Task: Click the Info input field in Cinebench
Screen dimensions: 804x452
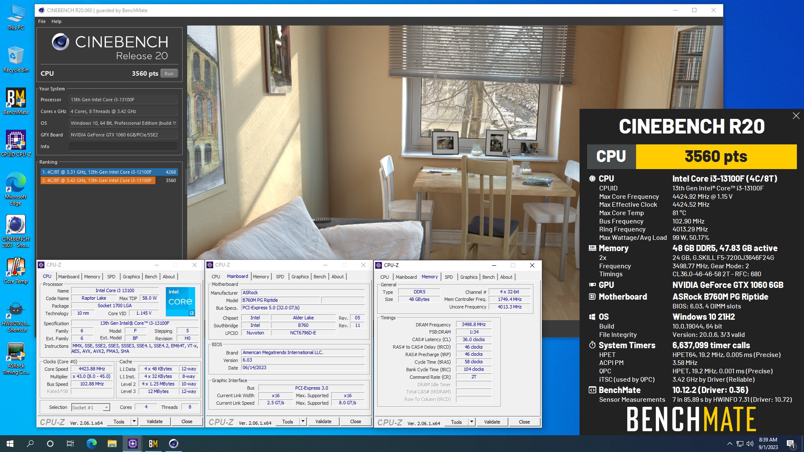Action: pyautogui.click(x=123, y=146)
